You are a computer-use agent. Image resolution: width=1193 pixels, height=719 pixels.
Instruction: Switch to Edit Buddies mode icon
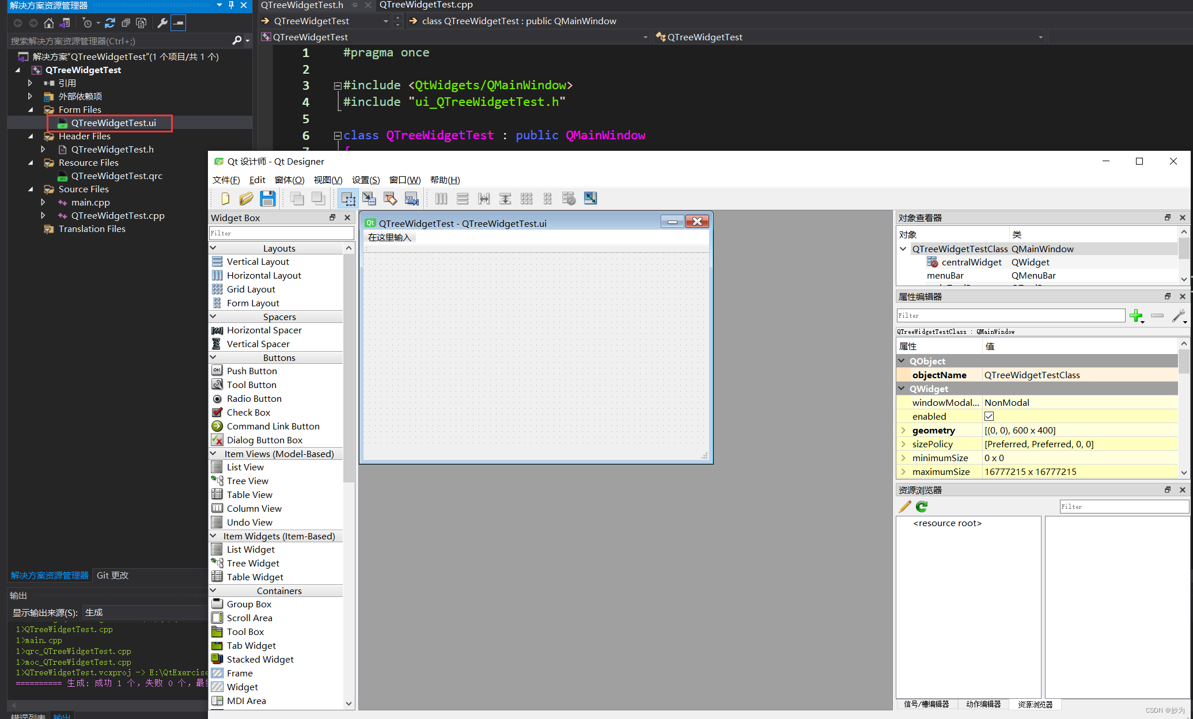coord(391,199)
